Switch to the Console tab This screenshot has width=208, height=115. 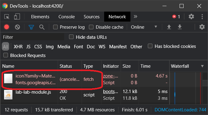(x=67, y=17)
